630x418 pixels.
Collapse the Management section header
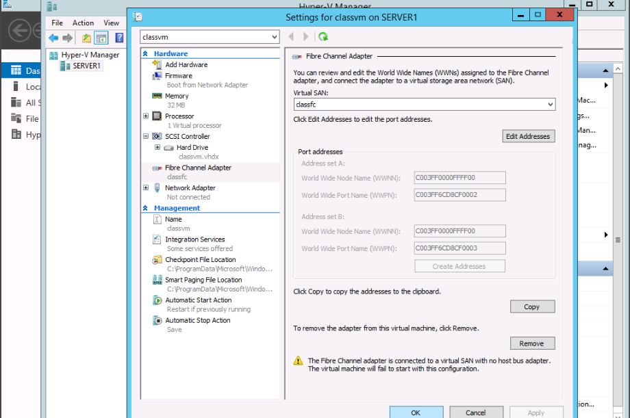(x=145, y=209)
